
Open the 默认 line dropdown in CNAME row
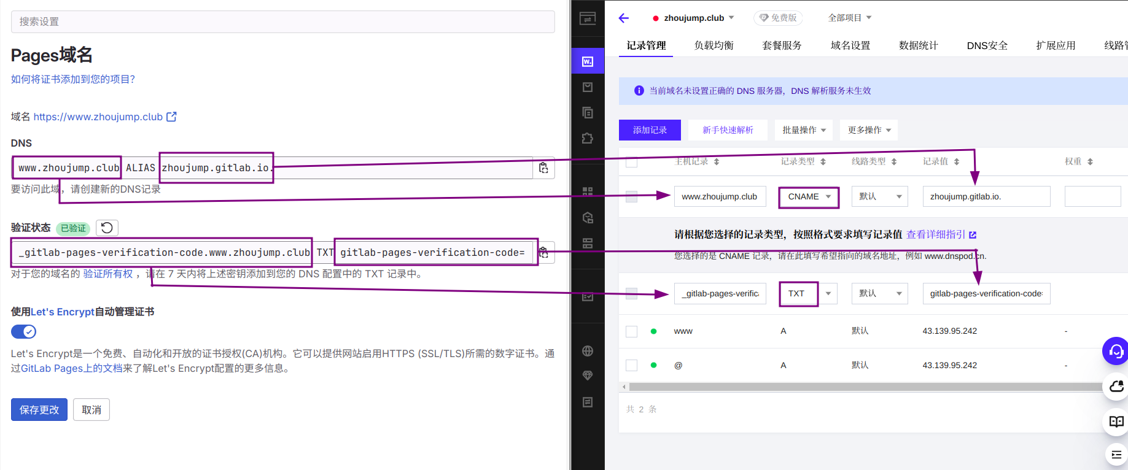click(x=880, y=197)
